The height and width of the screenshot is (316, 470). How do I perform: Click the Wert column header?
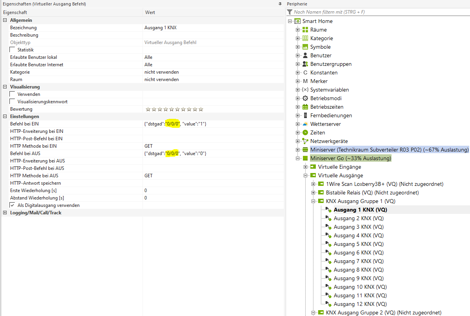(150, 12)
